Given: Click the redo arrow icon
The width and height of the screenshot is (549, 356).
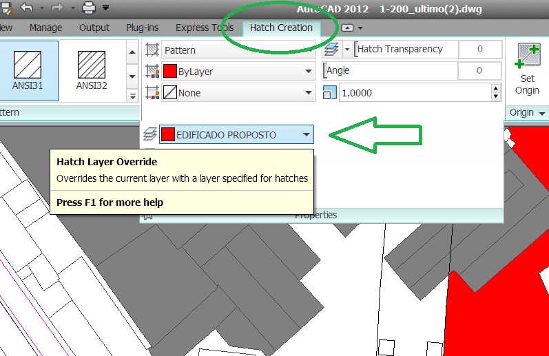Looking at the screenshot, I should 57,7.
